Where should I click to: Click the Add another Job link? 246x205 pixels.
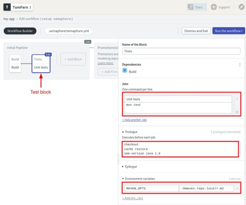point(134,120)
